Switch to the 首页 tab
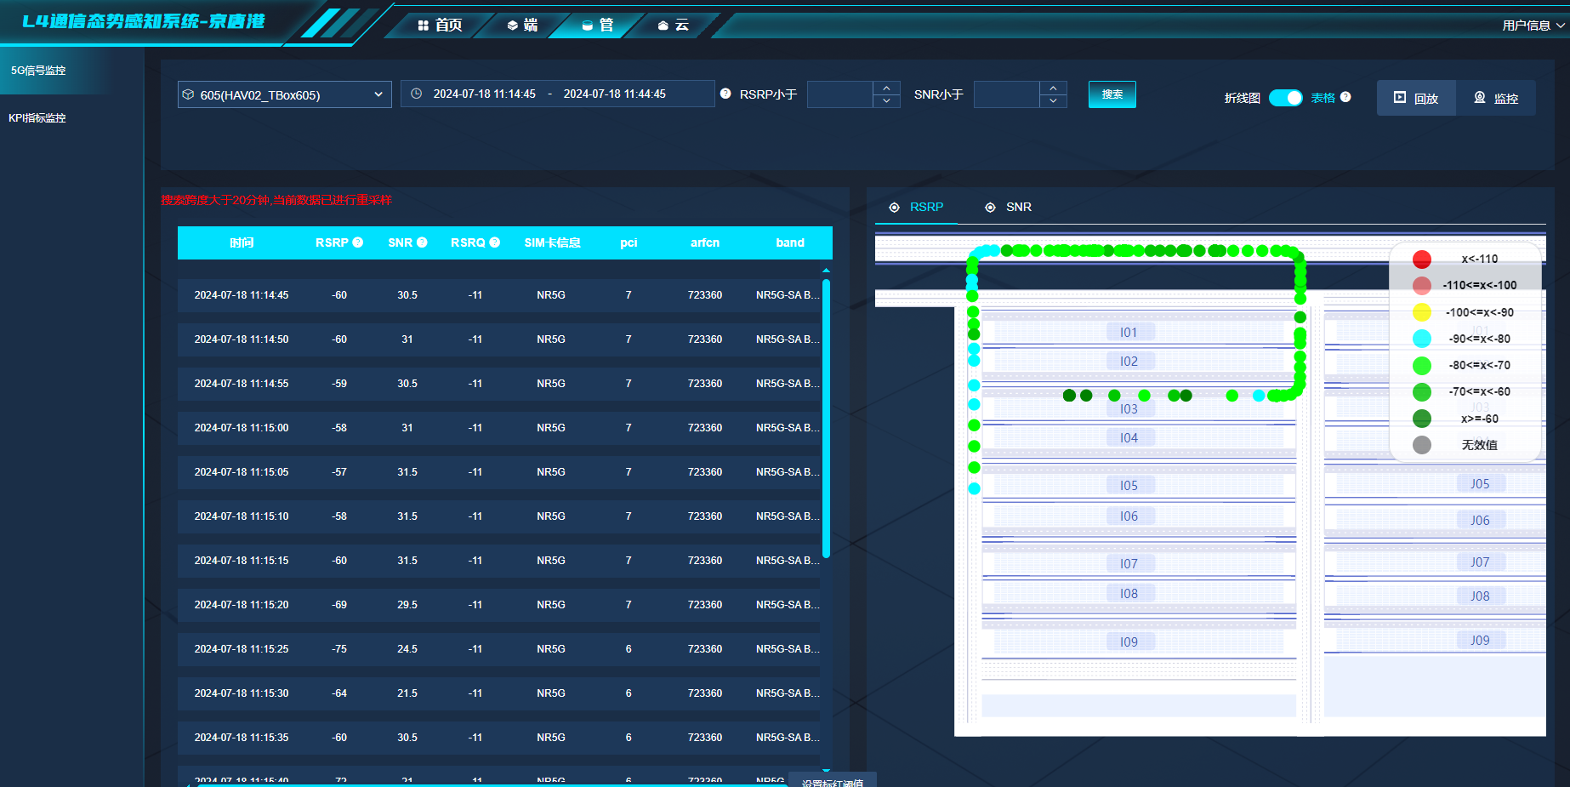This screenshot has height=787, width=1570. (x=441, y=25)
